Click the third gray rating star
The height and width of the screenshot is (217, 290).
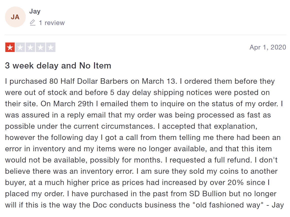click(30, 47)
